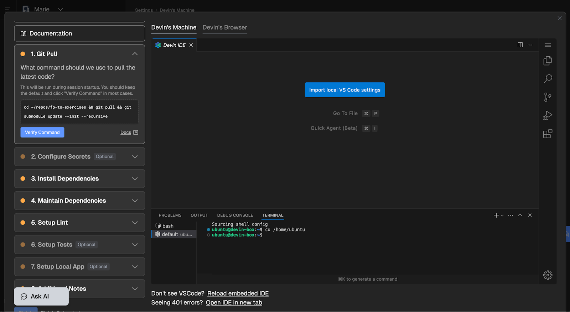Open the Documentation button
This screenshot has width=570, height=312.
point(79,33)
